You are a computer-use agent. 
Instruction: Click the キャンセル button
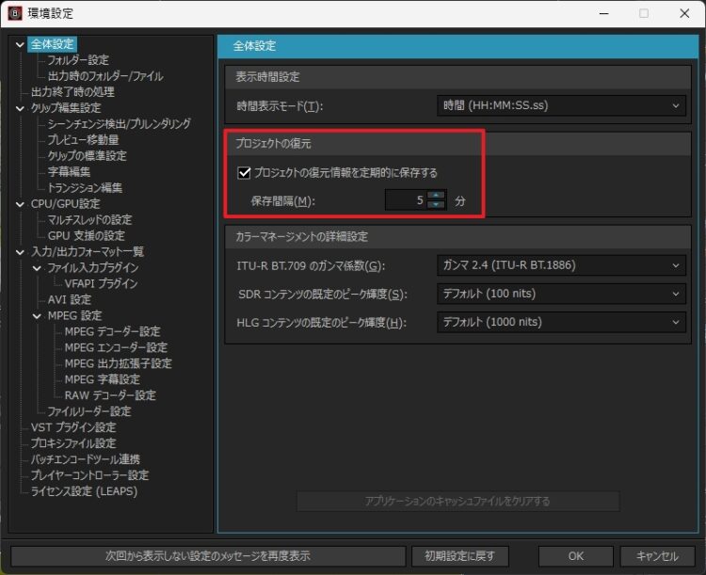[x=657, y=556]
